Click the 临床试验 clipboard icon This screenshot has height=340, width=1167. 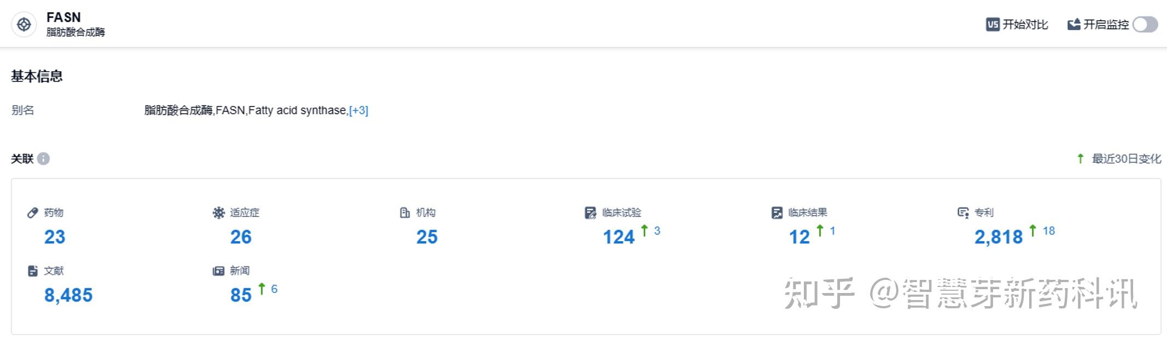(591, 213)
